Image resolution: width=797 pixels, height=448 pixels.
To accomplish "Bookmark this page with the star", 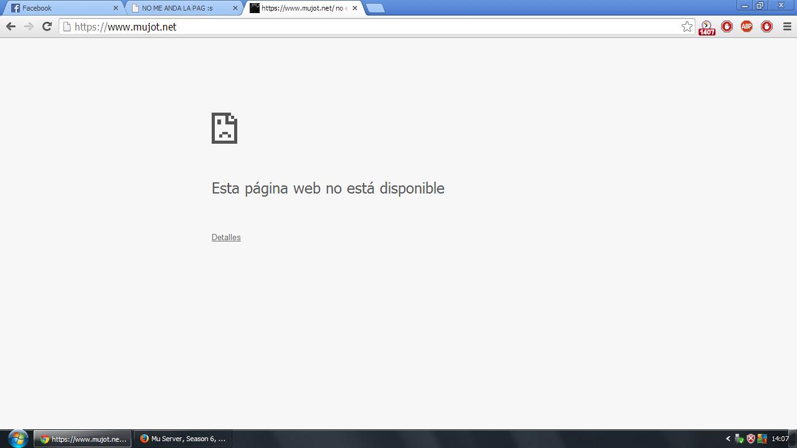I will point(687,26).
